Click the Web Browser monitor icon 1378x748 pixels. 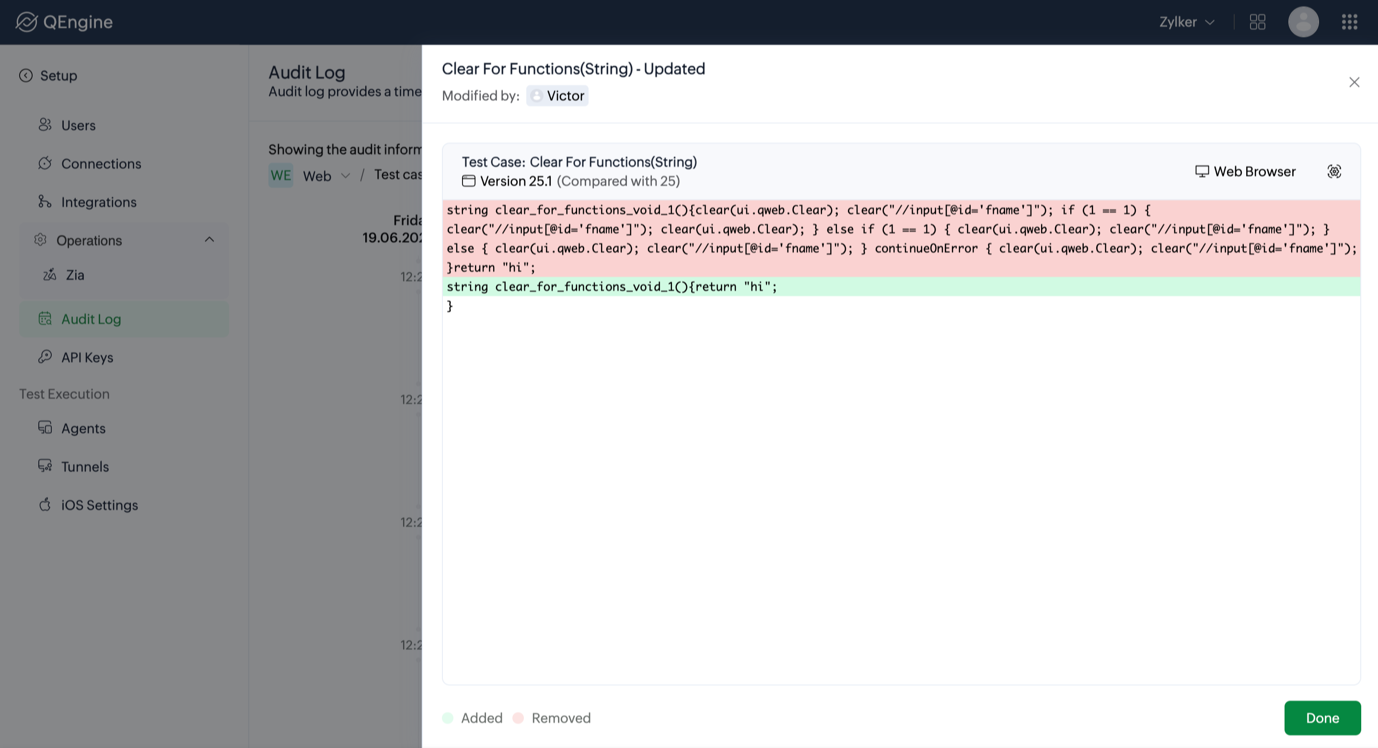point(1202,171)
